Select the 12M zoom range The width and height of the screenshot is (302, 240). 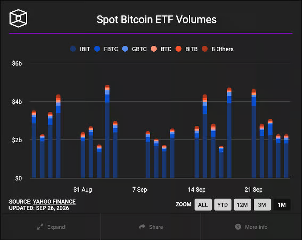[x=242, y=205]
